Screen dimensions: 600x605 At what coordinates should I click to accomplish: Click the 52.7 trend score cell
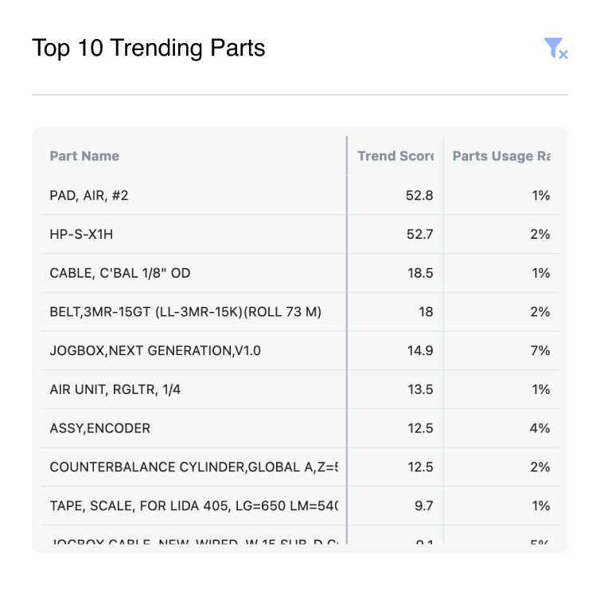coord(419,234)
